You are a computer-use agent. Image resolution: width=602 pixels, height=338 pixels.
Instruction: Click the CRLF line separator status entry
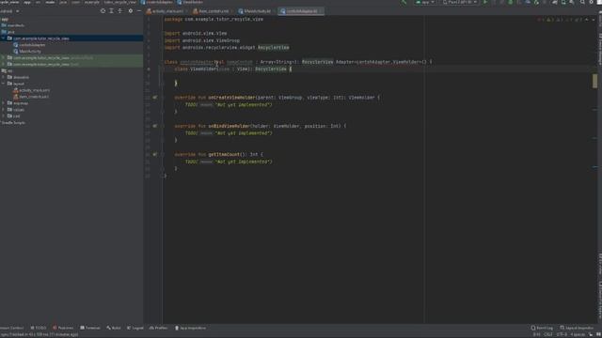coord(547,334)
